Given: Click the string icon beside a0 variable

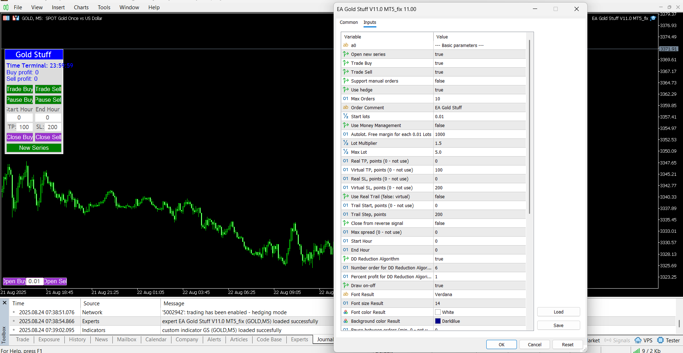Looking at the screenshot, I should (x=345, y=45).
